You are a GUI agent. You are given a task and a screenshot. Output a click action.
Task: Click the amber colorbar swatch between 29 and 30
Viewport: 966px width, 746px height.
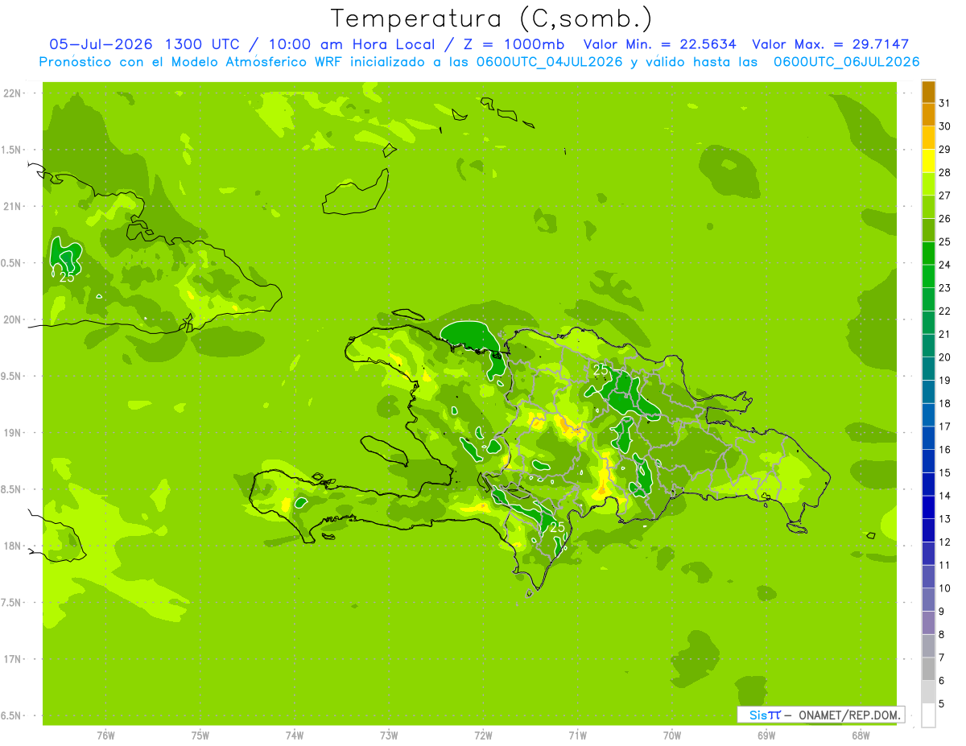point(928,138)
